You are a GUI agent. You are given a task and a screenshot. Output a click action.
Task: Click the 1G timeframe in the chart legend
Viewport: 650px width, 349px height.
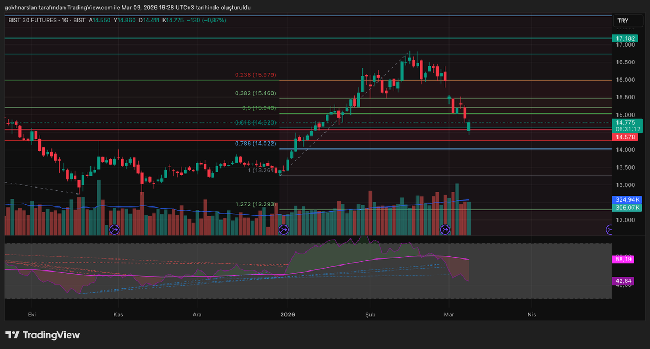coord(65,20)
